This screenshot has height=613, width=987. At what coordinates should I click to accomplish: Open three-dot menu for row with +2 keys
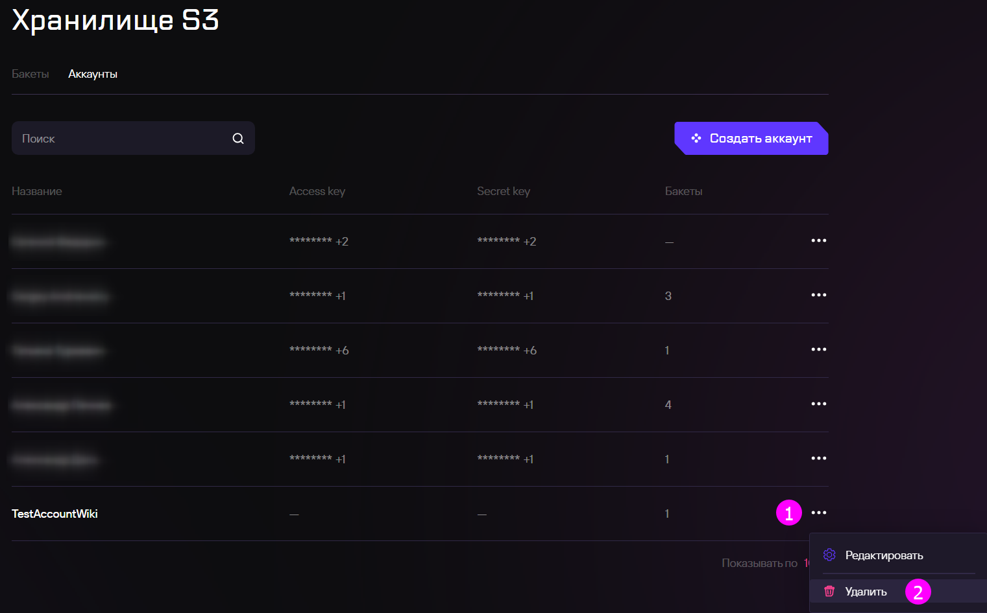(x=819, y=240)
